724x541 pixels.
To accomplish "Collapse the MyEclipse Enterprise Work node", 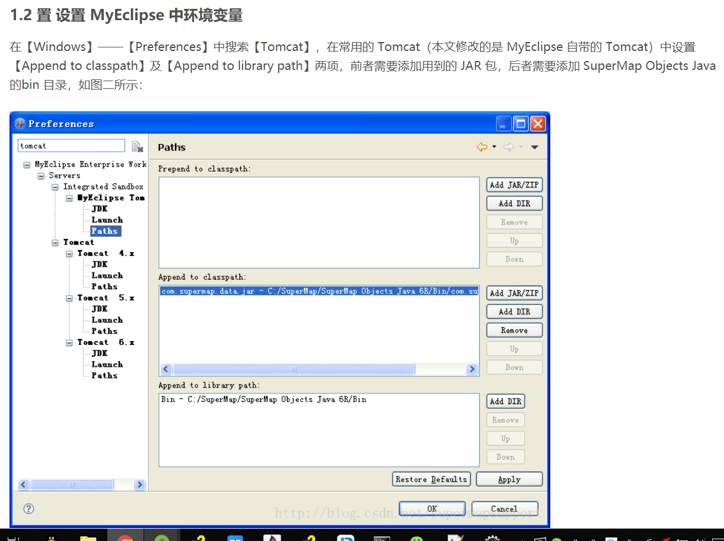I will (27, 165).
